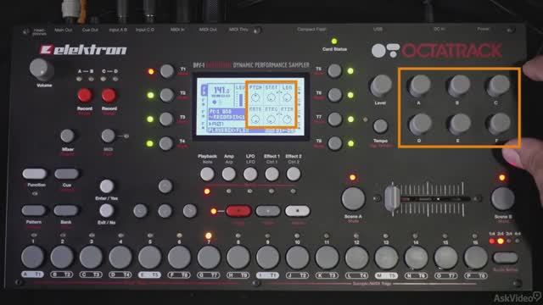Touch data entry knob F

[x=498, y=125]
